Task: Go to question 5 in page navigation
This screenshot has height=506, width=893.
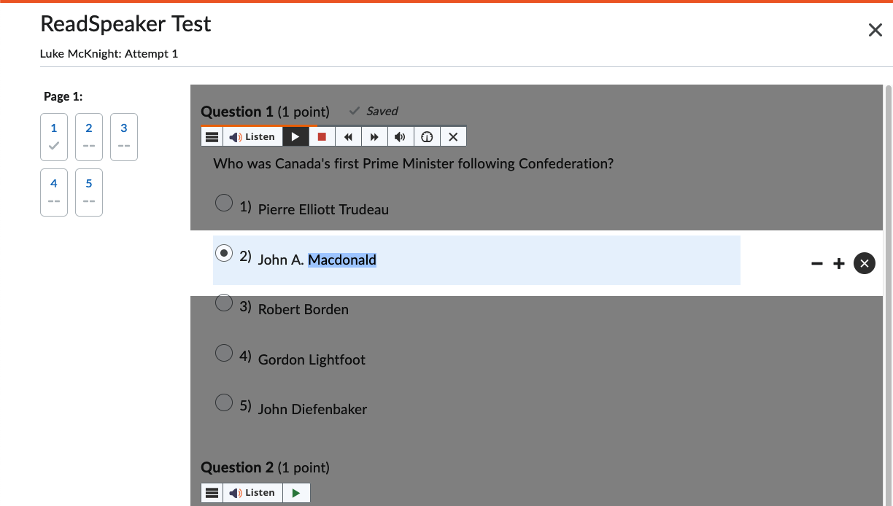Action: coord(89,192)
